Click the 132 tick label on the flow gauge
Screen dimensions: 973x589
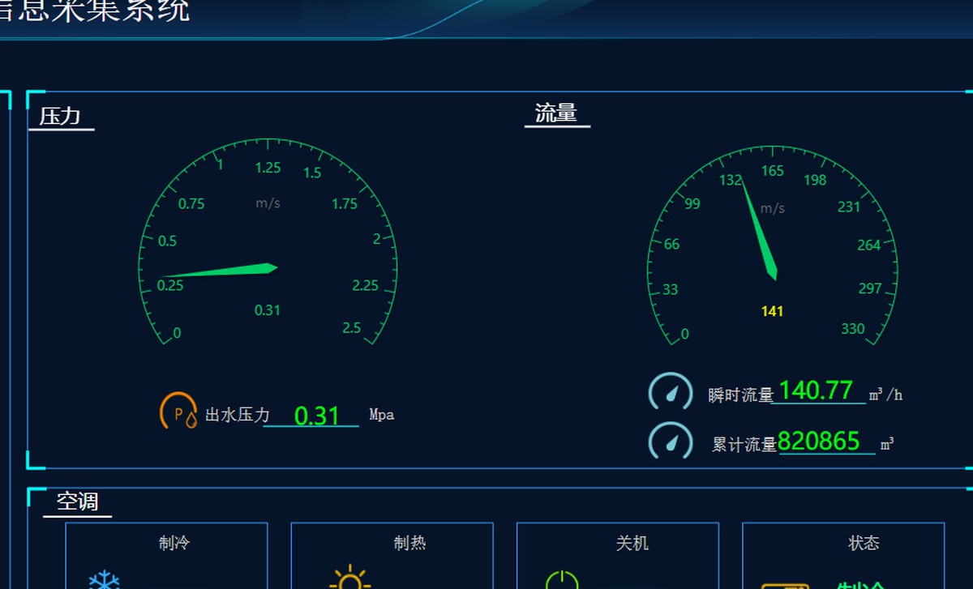coord(731,180)
